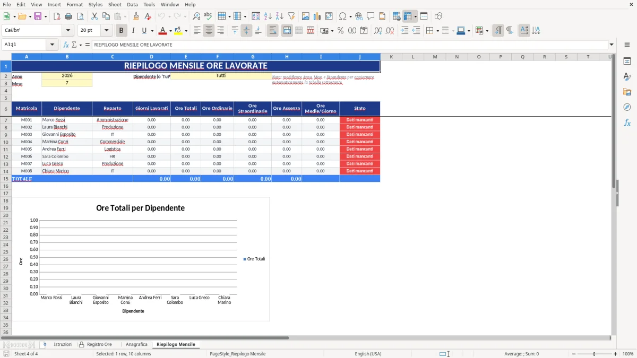Expand Font Color dropdown arrow
637x358 pixels.
(x=170, y=31)
